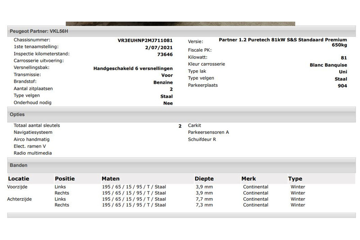360x240 pixels.
Task: Click the Handgeschakeld 6 versnellingen gearbox value
Action: 133,68
